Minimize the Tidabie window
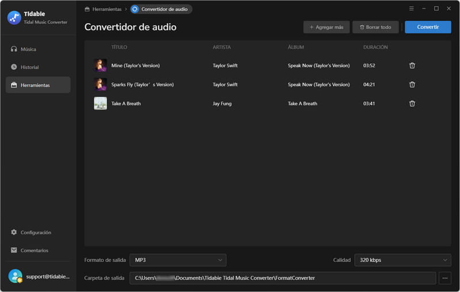The image size is (460, 292). tap(424, 9)
